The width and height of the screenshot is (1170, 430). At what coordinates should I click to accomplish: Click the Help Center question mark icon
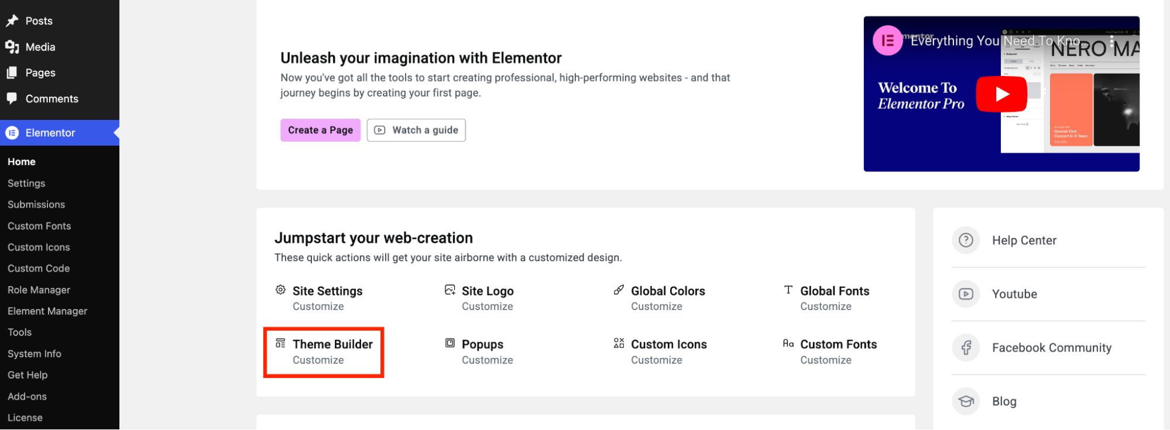pos(966,240)
